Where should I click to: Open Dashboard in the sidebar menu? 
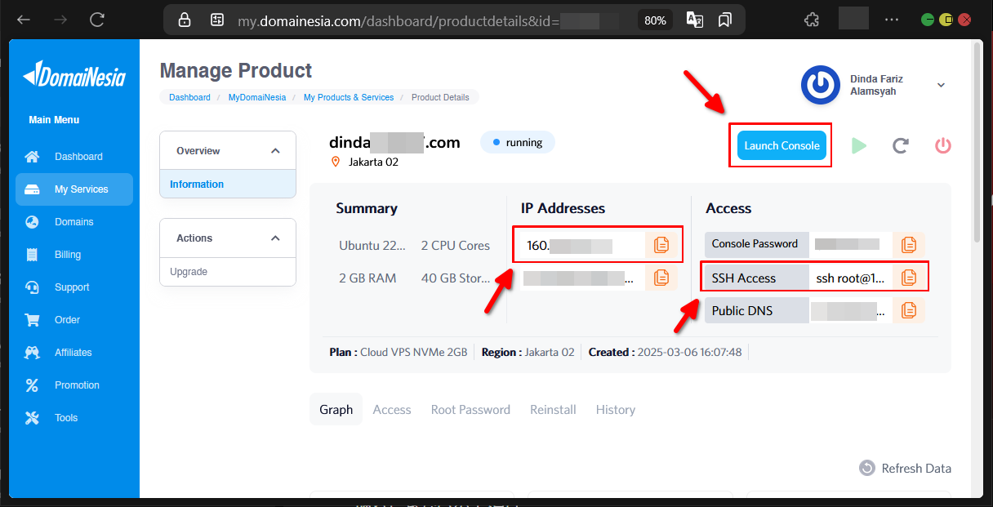[x=74, y=157]
